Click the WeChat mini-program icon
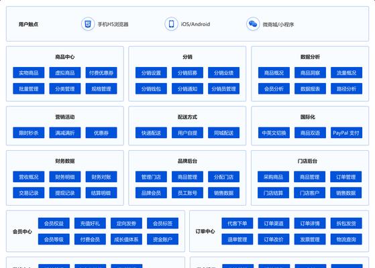 [x=253, y=24]
